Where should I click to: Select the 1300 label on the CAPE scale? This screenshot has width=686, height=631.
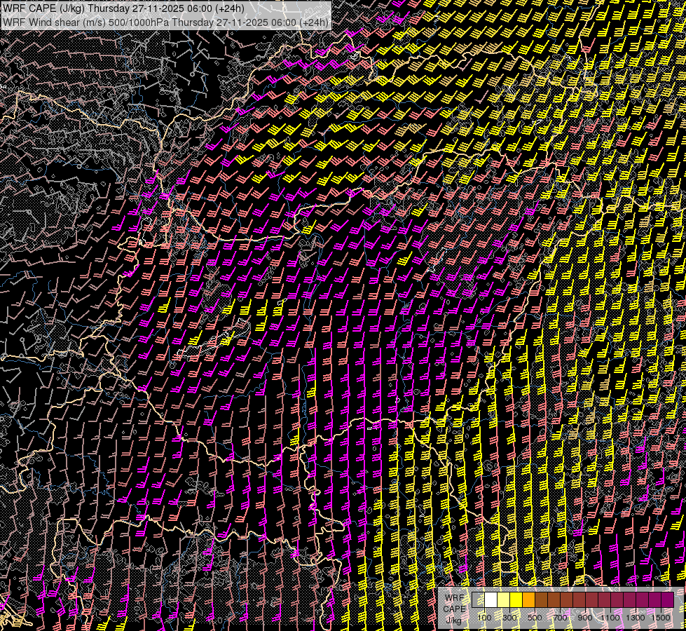[636, 618]
